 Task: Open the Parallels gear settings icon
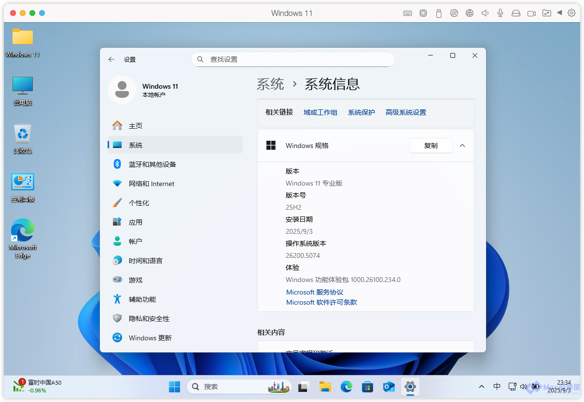click(x=571, y=13)
